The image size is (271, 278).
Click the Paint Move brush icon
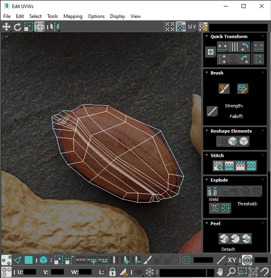[x=224, y=89]
